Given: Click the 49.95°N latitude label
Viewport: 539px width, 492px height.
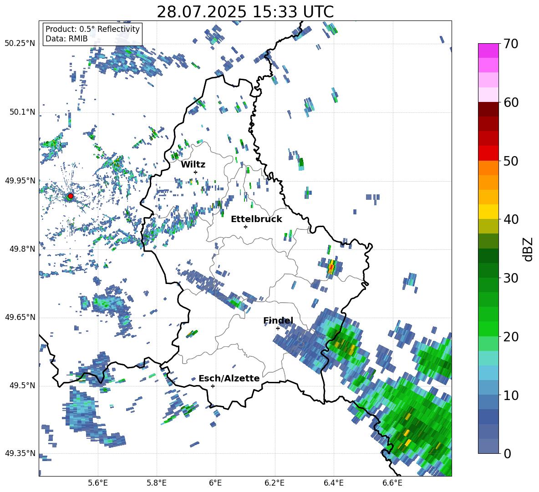Looking at the screenshot, I should pos(20,181).
